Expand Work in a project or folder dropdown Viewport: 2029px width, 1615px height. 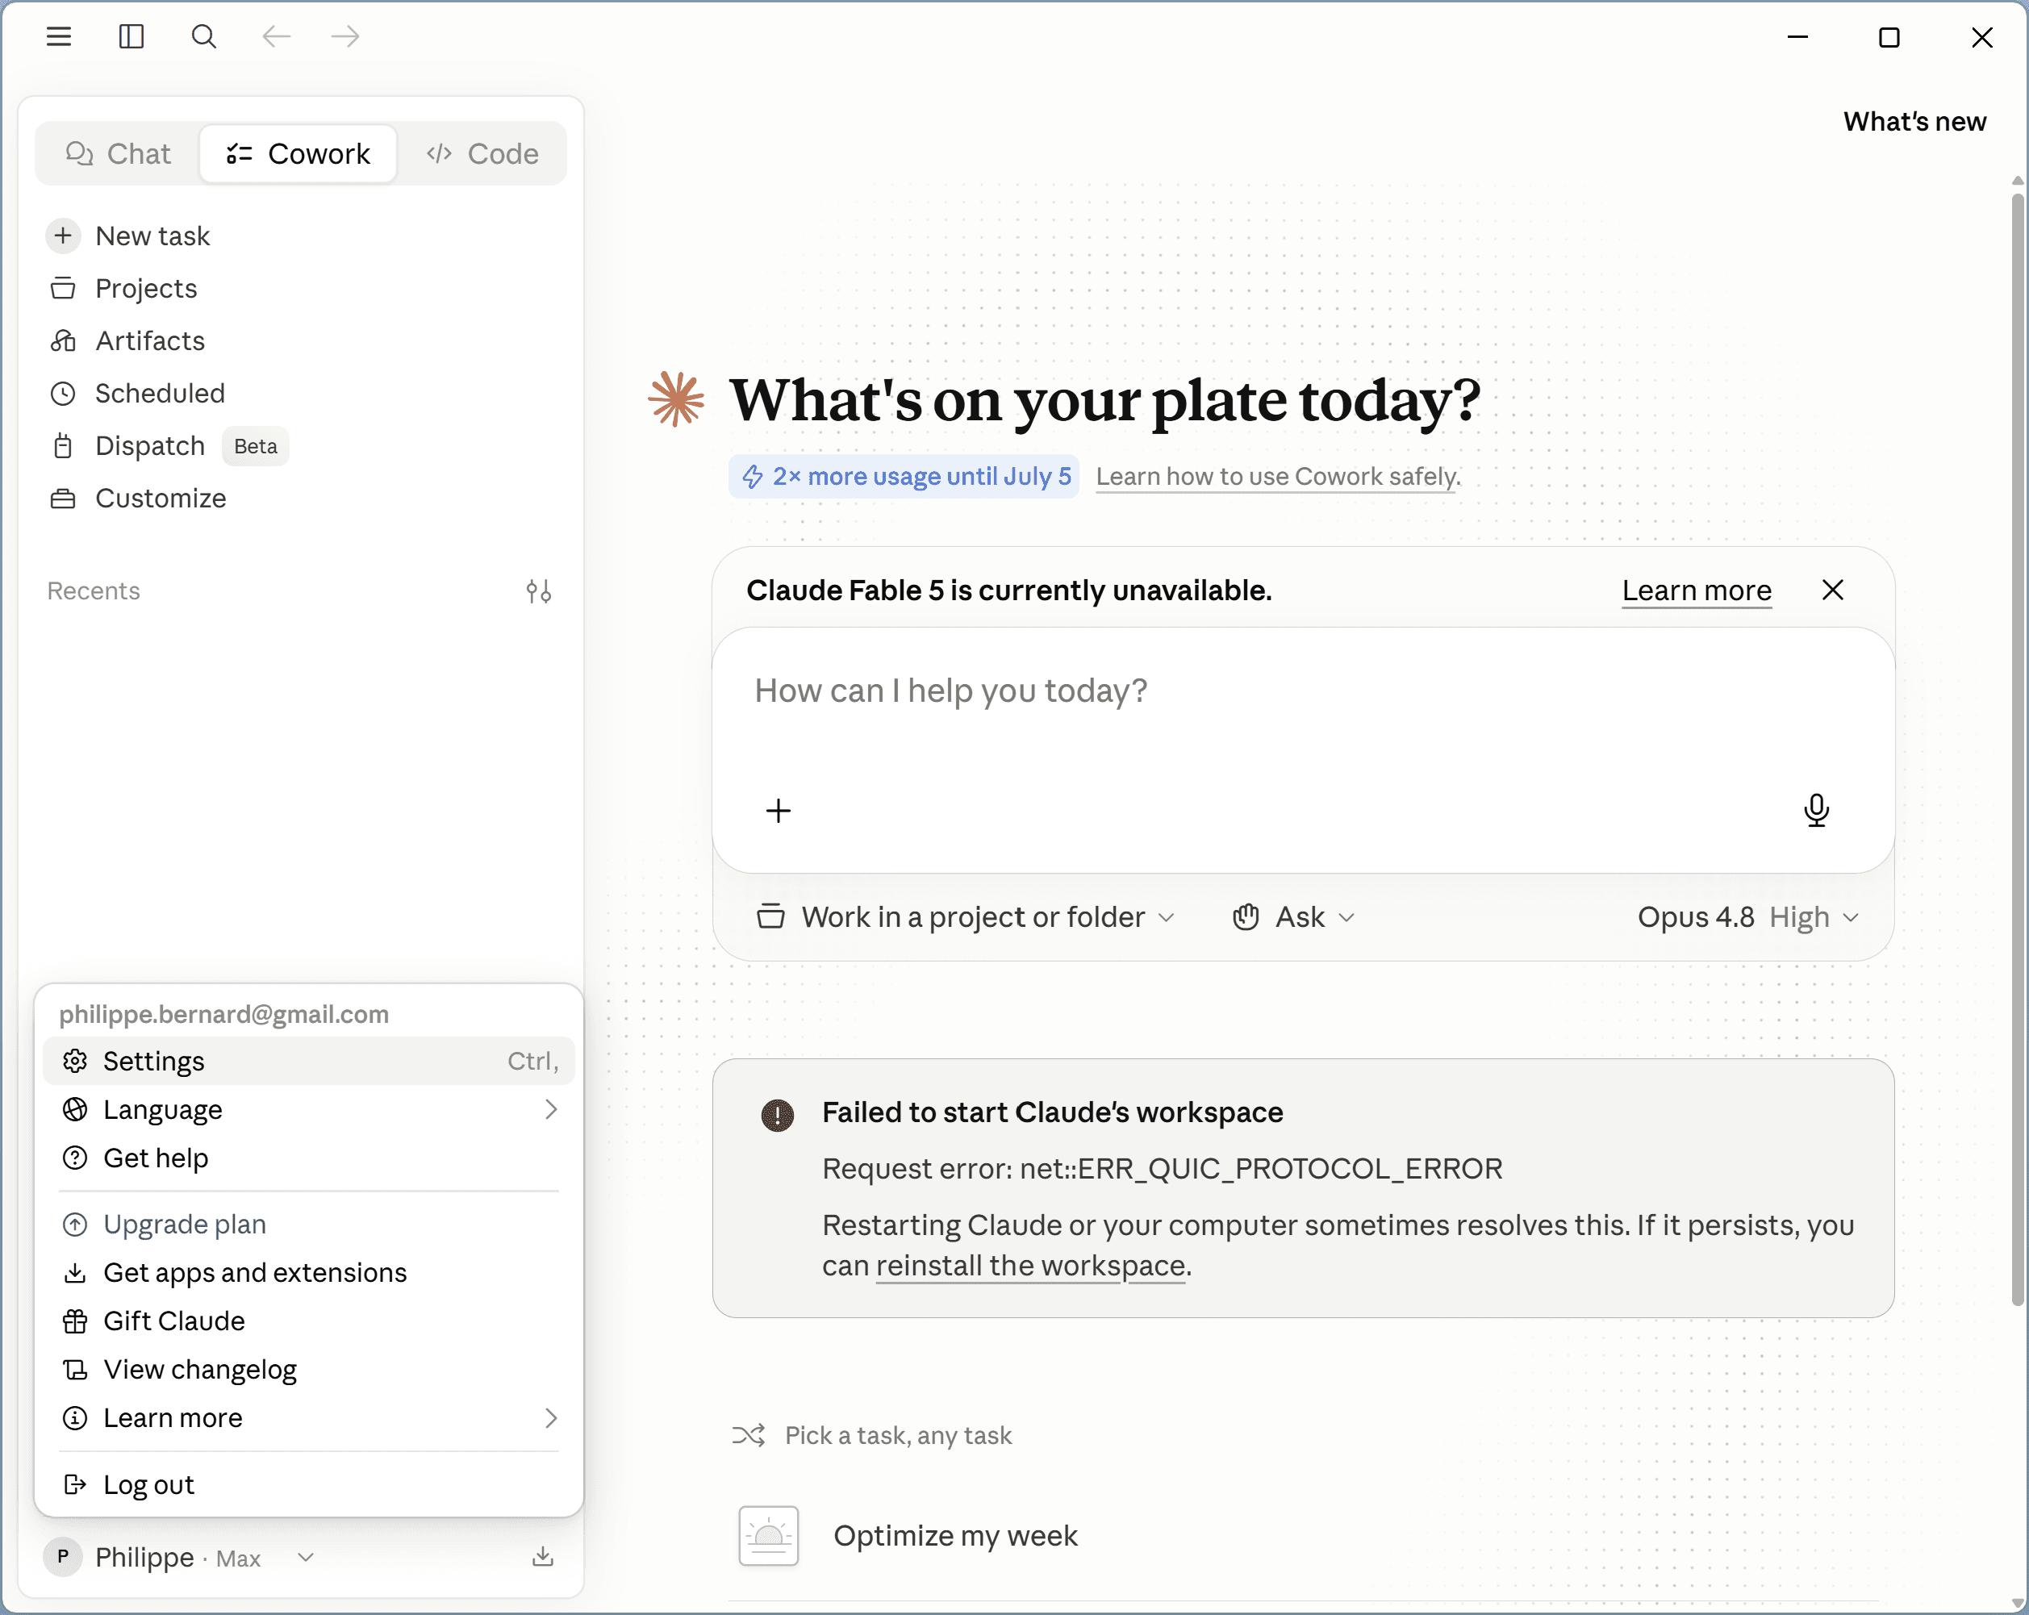click(x=966, y=918)
